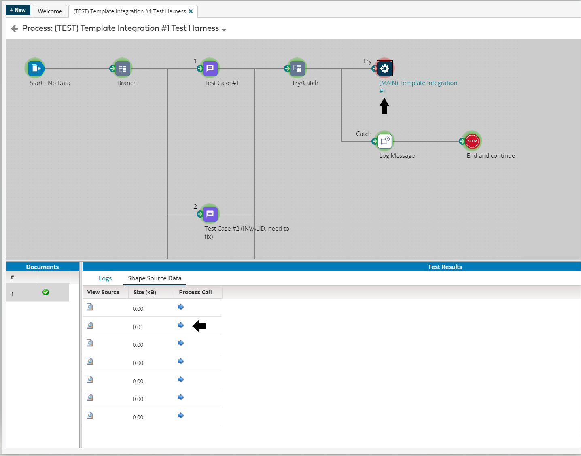View source document in the 0.01 kB row
This screenshot has width=581, height=456.
[x=90, y=325]
